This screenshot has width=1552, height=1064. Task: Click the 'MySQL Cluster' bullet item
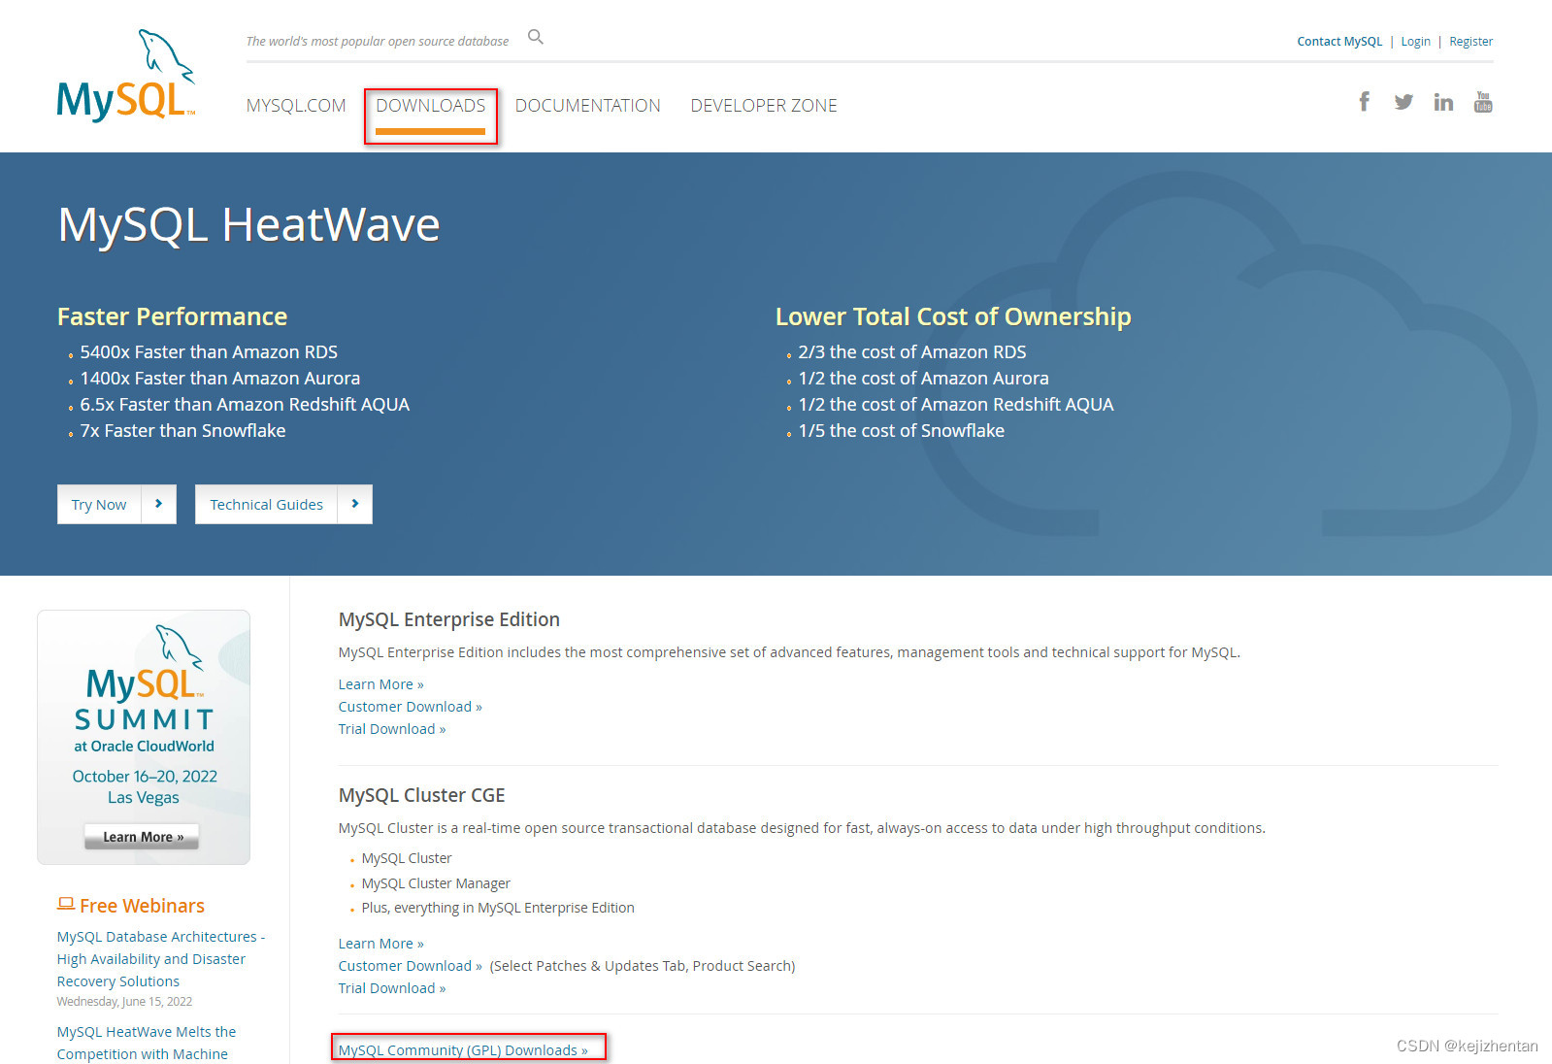tap(407, 858)
